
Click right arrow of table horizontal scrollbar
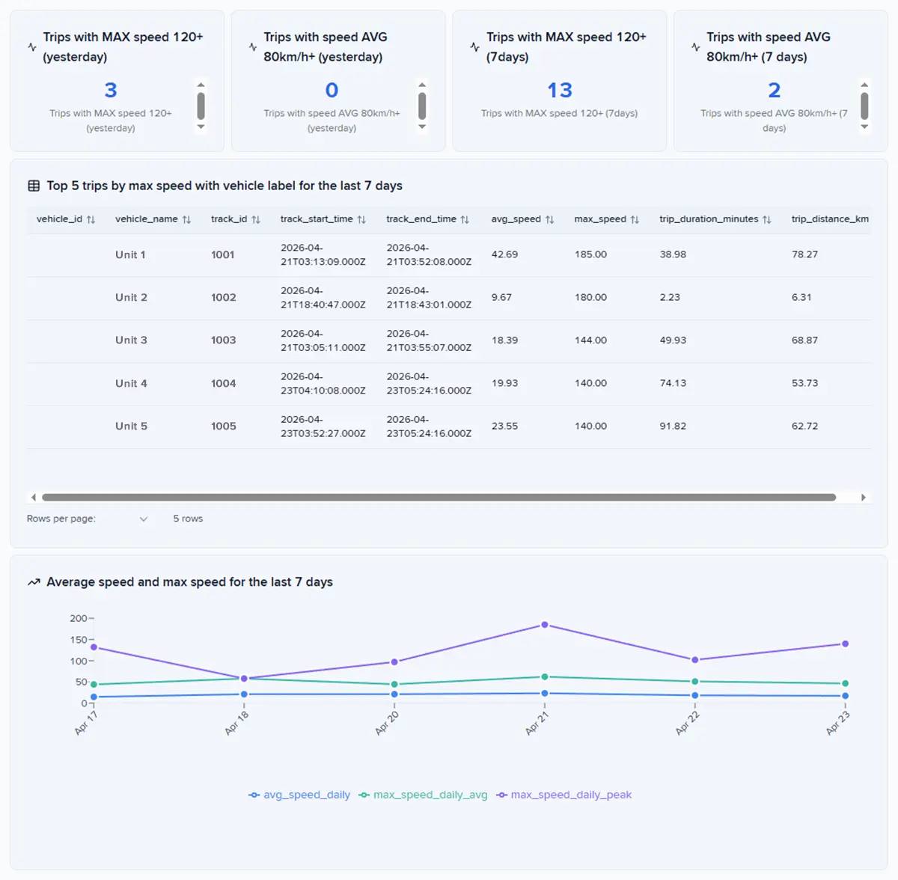coord(864,497)
